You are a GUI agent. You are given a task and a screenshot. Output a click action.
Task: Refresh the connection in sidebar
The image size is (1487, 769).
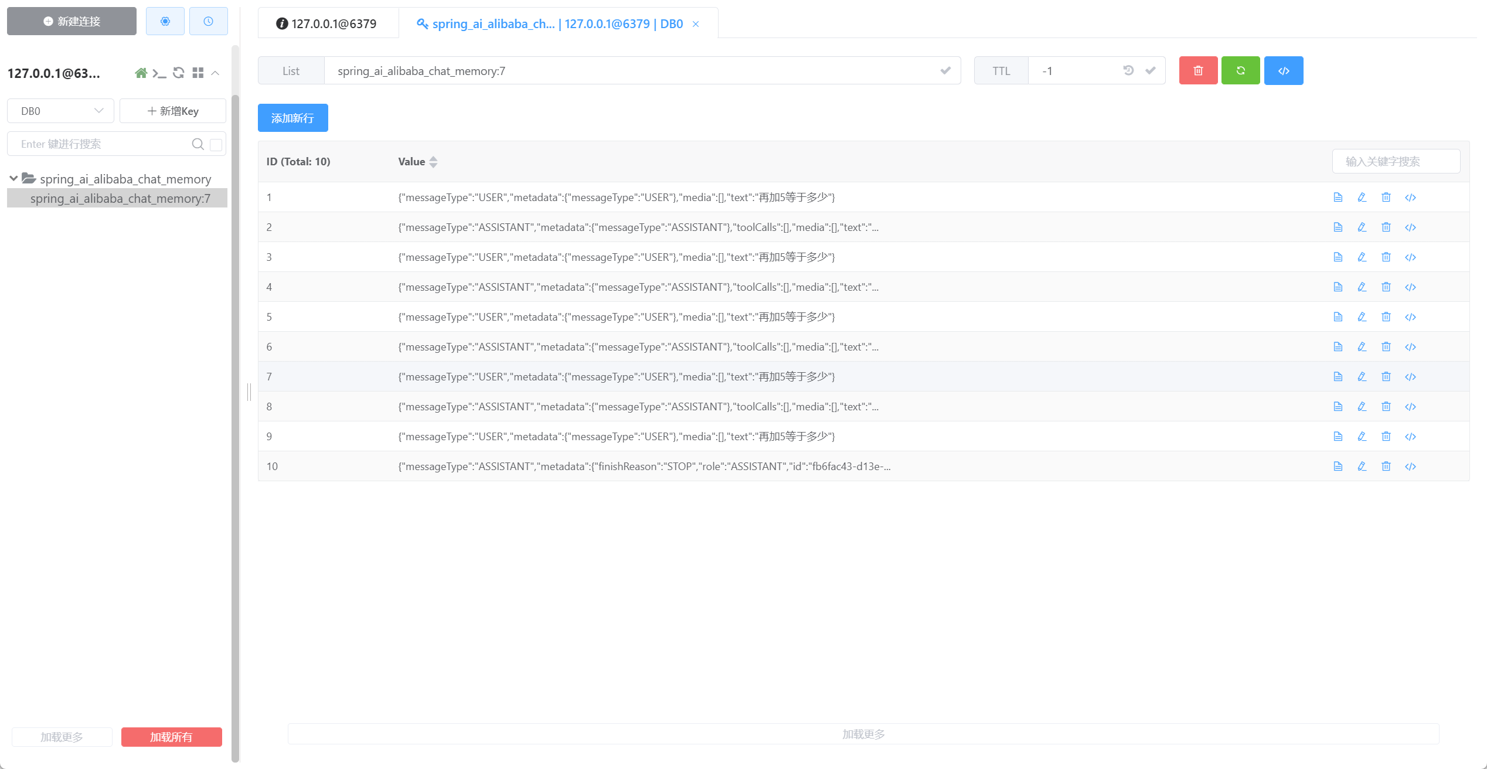tap(179, 73)
